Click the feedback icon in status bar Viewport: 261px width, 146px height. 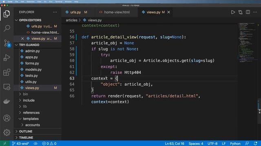pos(247,144)
